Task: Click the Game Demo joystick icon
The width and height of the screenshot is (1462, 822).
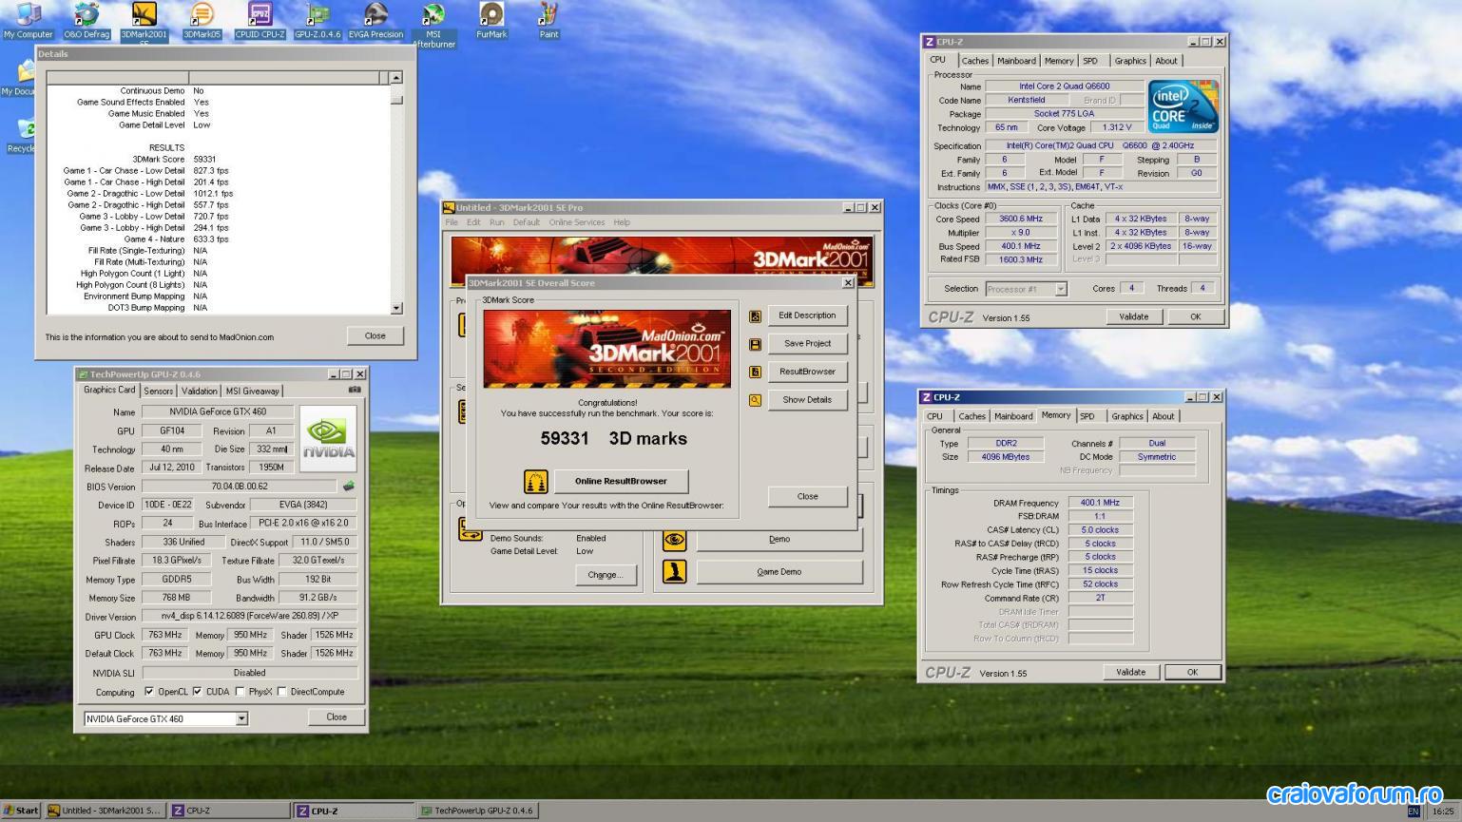Action: tap(674, 572)
